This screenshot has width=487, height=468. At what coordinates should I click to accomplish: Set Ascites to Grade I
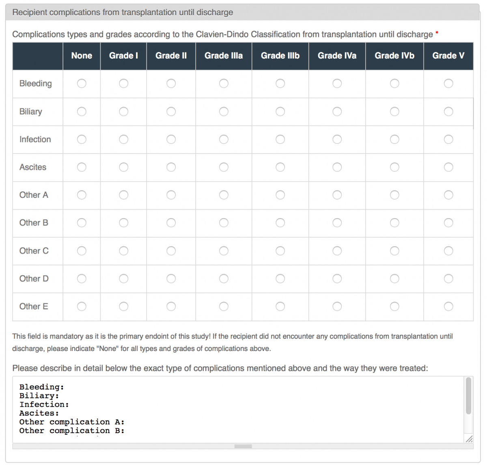pos(124,167)
